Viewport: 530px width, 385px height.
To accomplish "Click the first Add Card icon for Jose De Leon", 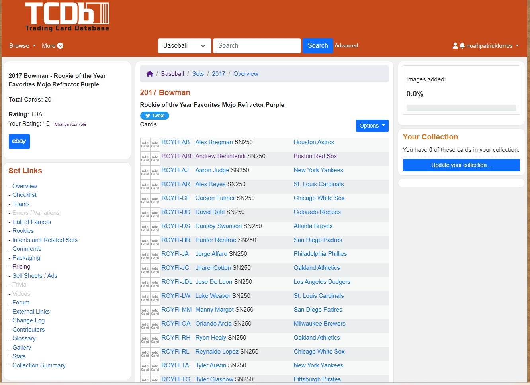I will [145, 284].
